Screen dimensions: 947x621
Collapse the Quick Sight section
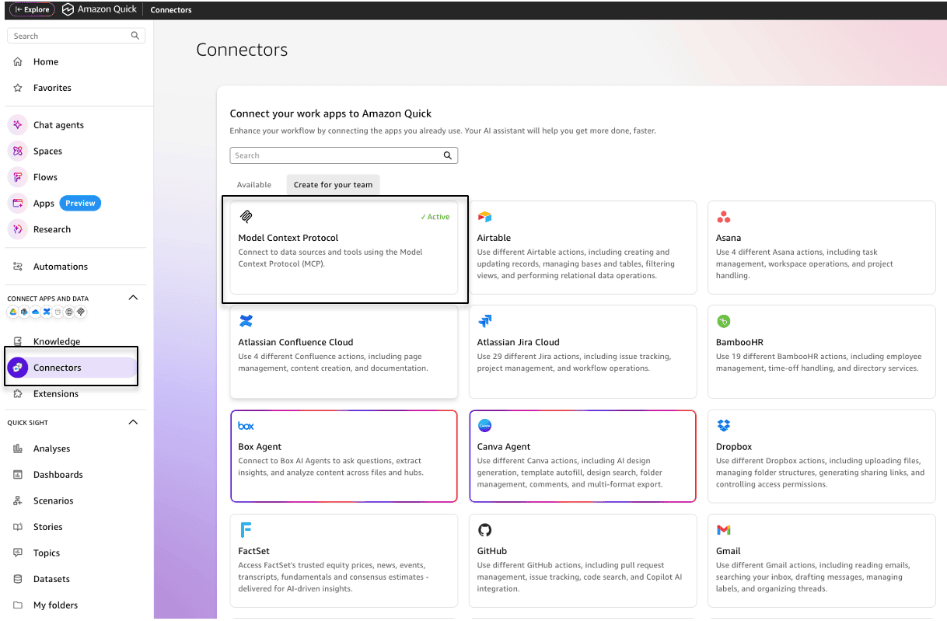point(133,422)
